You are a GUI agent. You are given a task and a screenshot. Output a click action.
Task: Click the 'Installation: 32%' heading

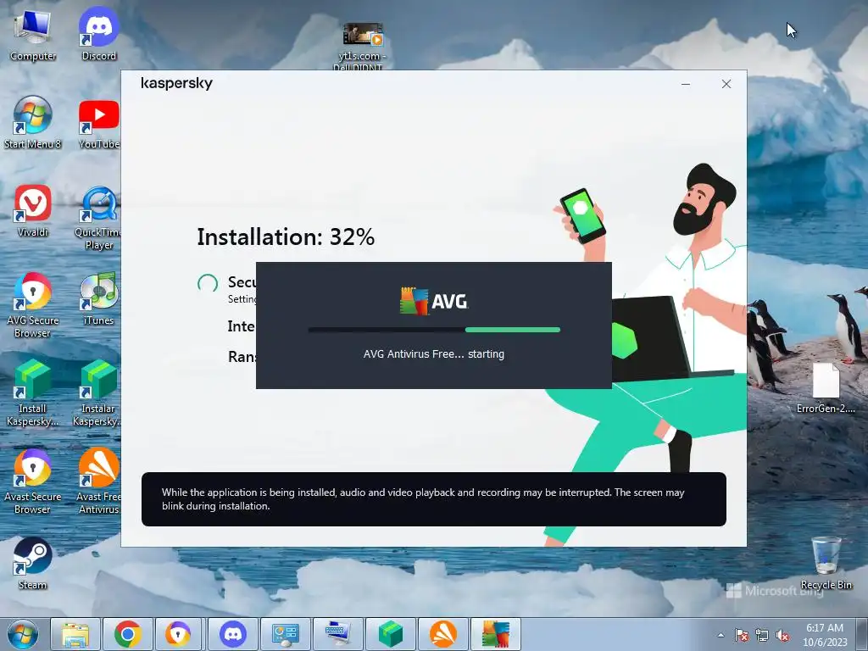point(286,237)
